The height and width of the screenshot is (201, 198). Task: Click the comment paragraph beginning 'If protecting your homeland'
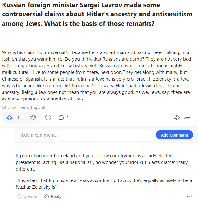[102, 162]
